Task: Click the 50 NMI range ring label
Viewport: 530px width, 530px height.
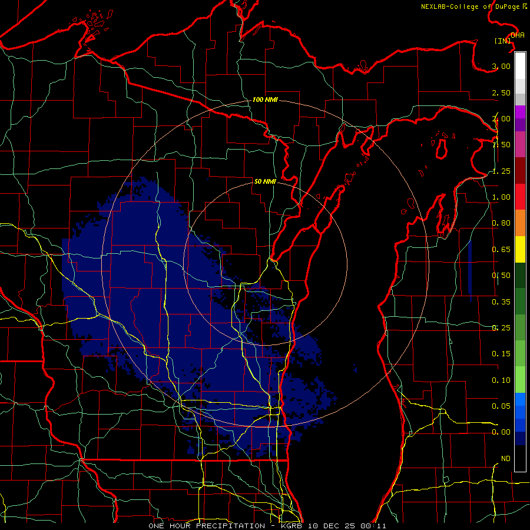Action: point(265,181)
